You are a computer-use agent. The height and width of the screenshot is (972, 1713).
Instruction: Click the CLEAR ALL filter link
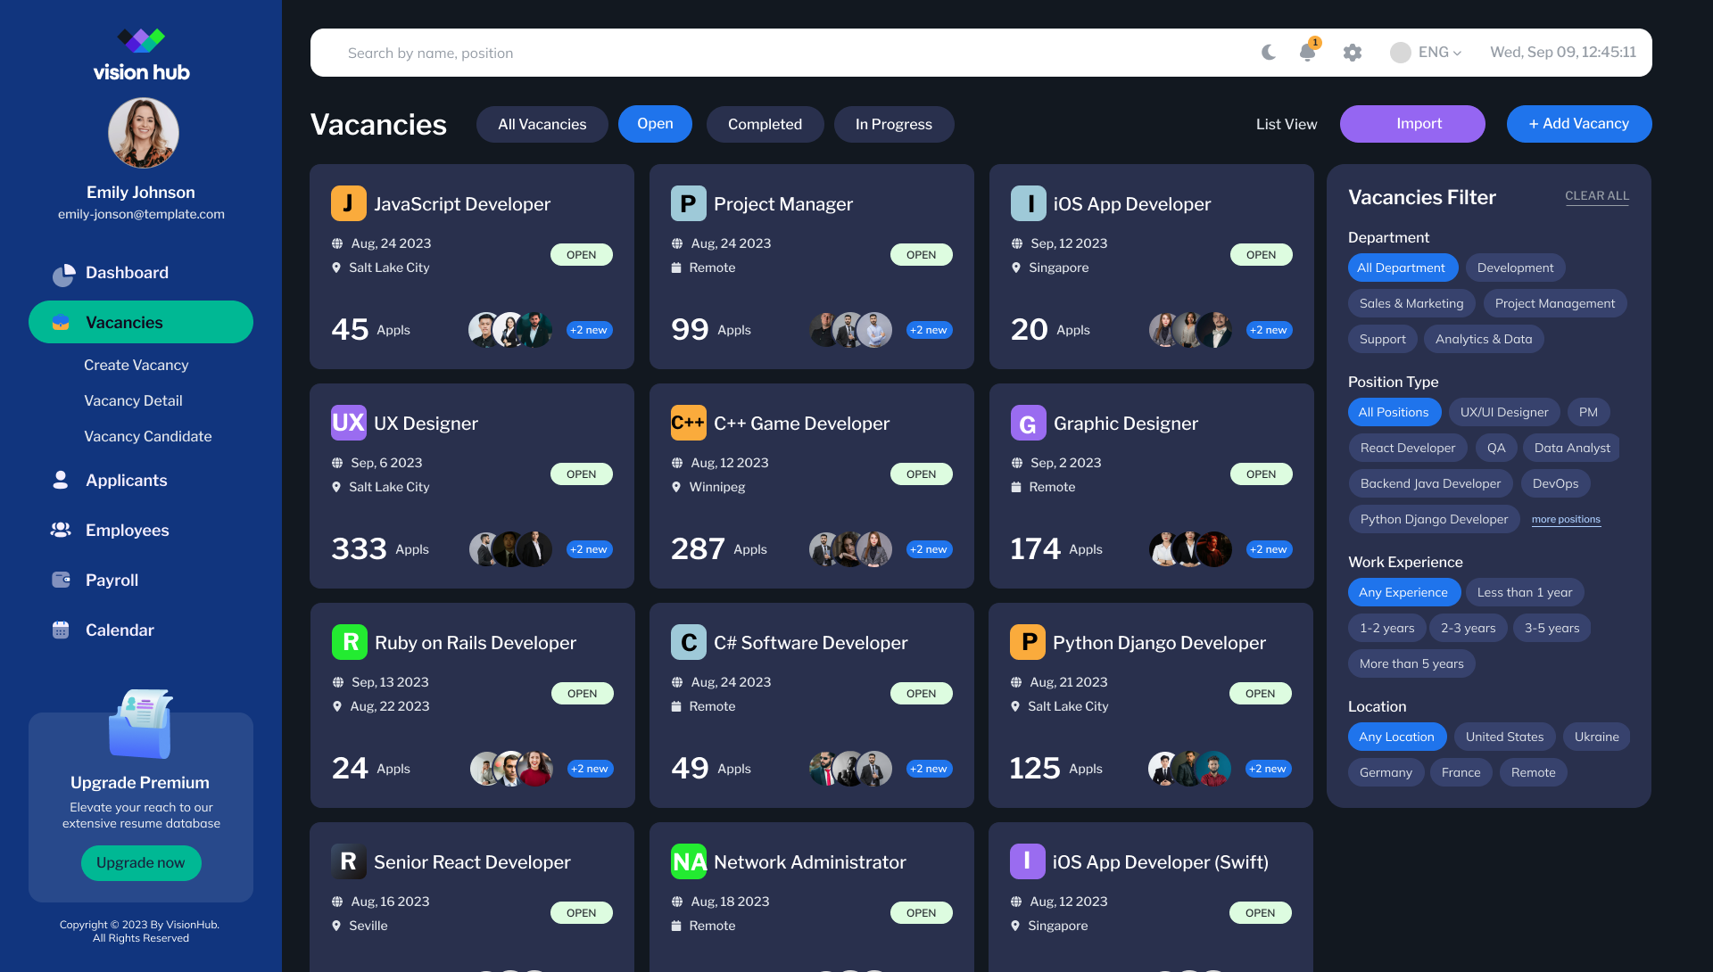(1596, 196)
